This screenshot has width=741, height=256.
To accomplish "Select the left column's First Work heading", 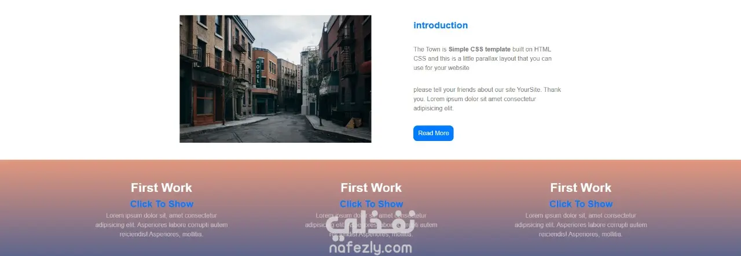I will tap(162, 188).
